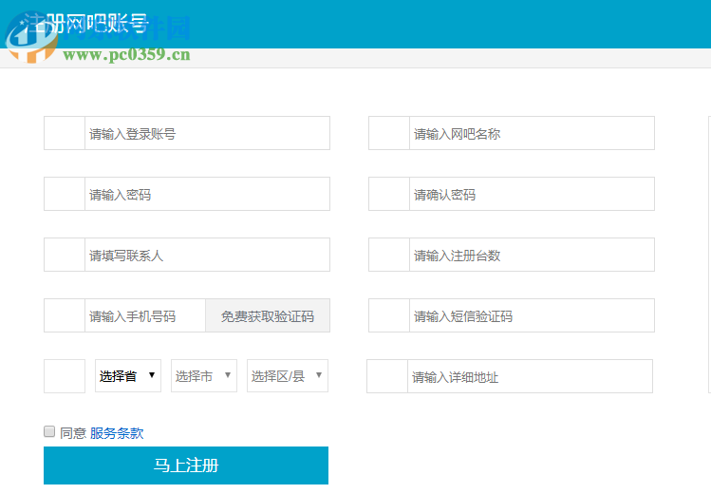Viewport: 711px width, 494px height.
Task: Click the 免费获取验证码 button
Action: [x=268, y=315]
